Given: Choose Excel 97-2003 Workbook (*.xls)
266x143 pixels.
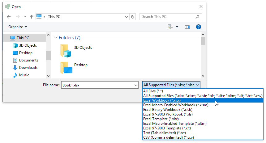Looking at the screenshot, I should coord(203,114).
